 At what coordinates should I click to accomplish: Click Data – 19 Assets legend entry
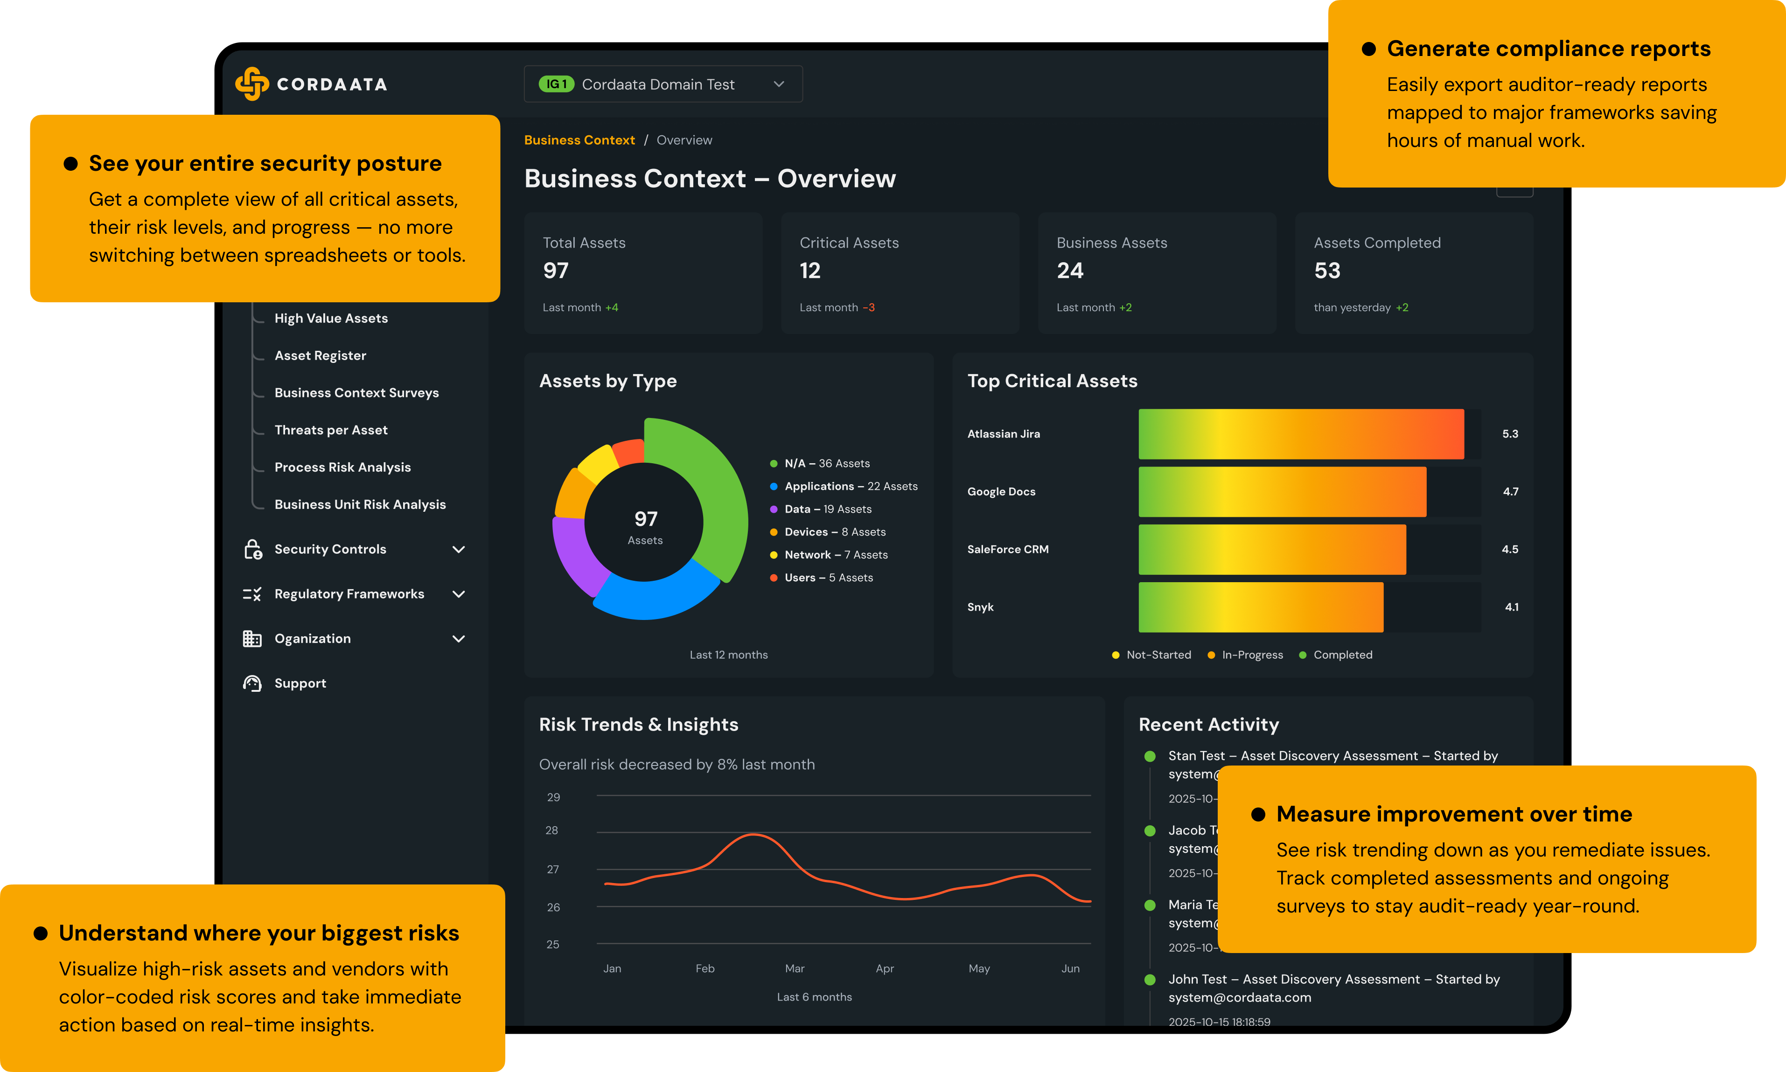(x=821, y=509)
